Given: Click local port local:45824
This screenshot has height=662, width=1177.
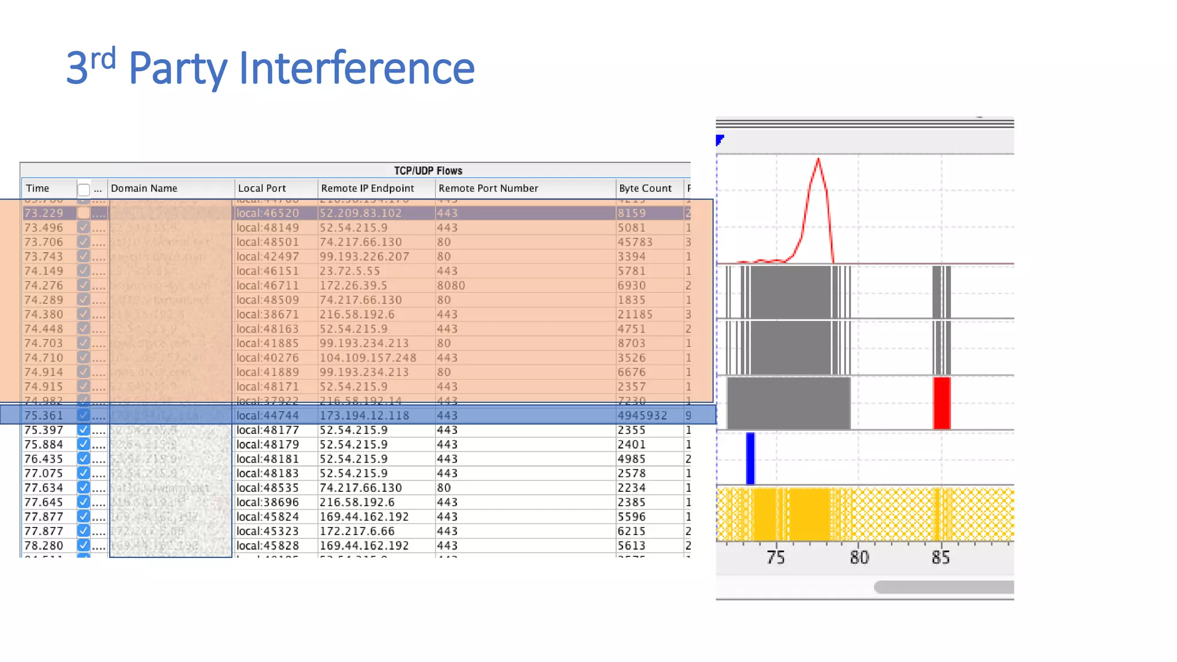Looking at the screenshot, I should pyautogui.click(x=267, y=517).
